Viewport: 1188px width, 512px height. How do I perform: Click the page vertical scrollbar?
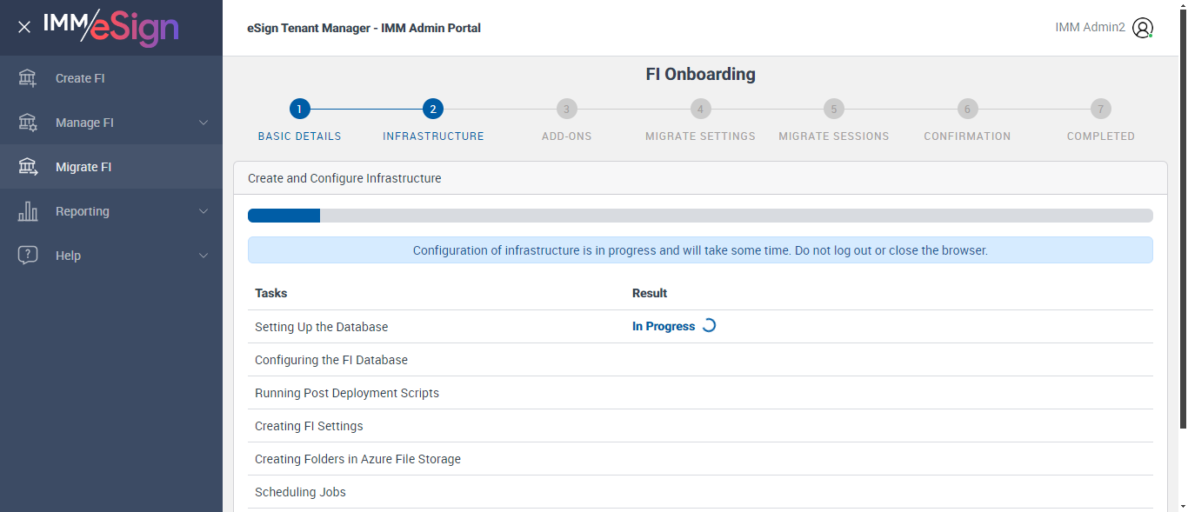tap(1182, 217)
